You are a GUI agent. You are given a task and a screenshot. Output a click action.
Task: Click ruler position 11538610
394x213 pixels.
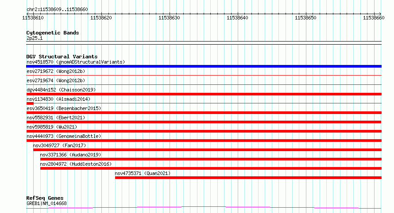(33, 18)
